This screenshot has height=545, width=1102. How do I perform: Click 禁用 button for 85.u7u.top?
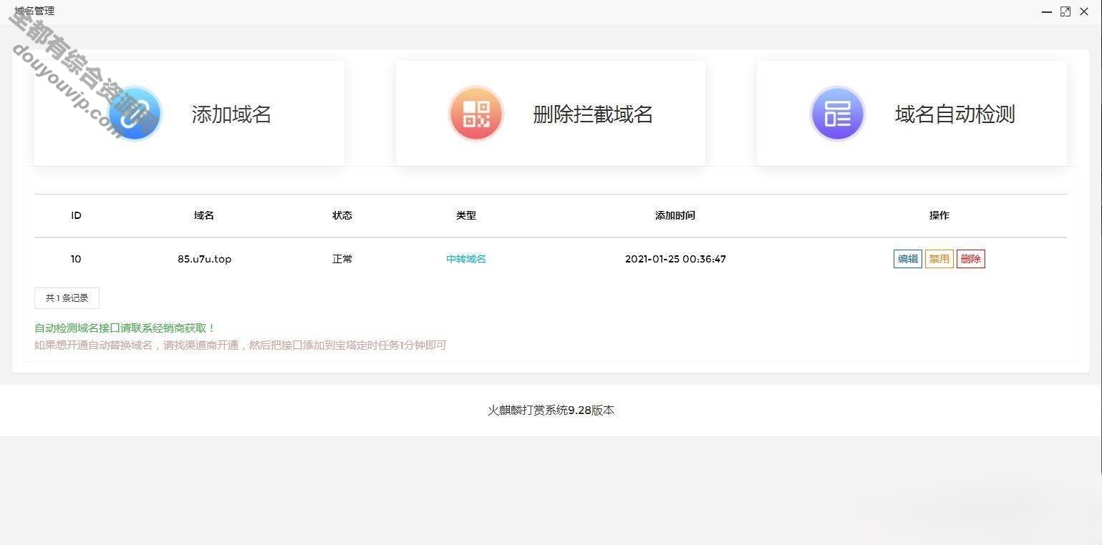point(939,259)
